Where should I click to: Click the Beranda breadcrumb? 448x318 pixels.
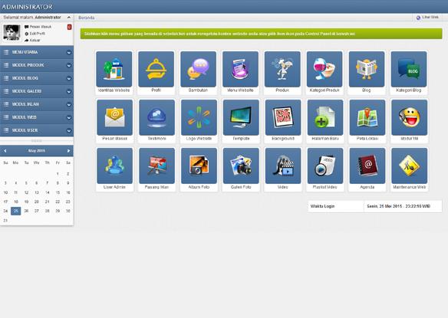(x=86, y=18)
